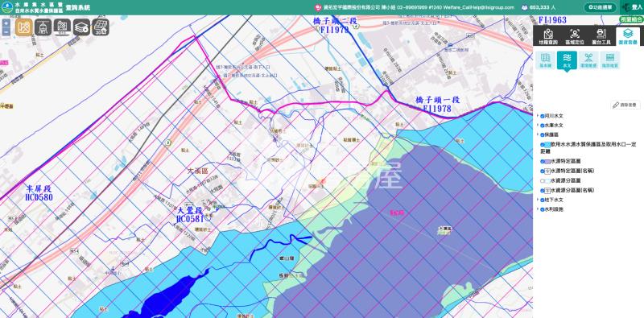Zoom in the map with plus button

[6, 23]
